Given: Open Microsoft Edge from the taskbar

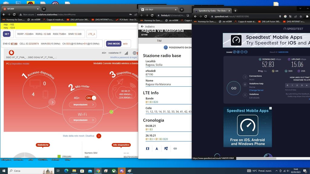Looking at the screenshot, I should pyautogui.click(x=66, y=171).
